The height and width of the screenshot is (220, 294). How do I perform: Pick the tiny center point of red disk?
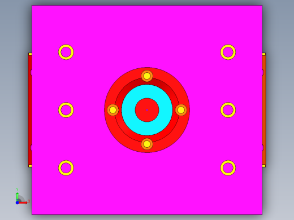[x=147, y=110]
